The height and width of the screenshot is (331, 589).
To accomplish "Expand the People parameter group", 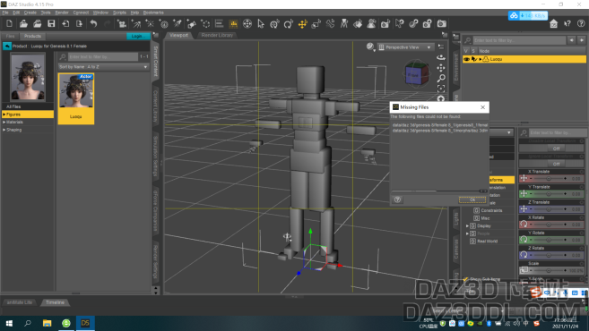I will point(467,233).
